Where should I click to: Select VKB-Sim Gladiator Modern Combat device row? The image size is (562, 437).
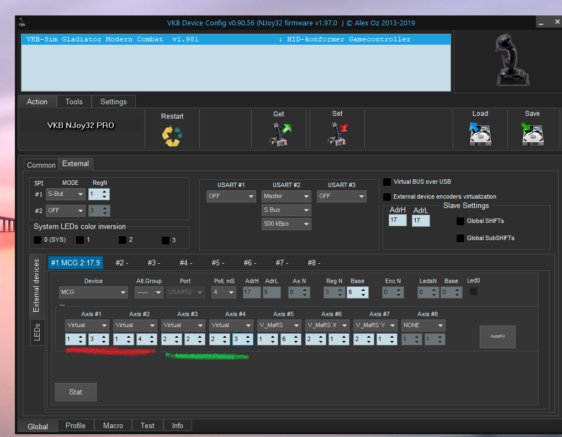tap(236, 39)
